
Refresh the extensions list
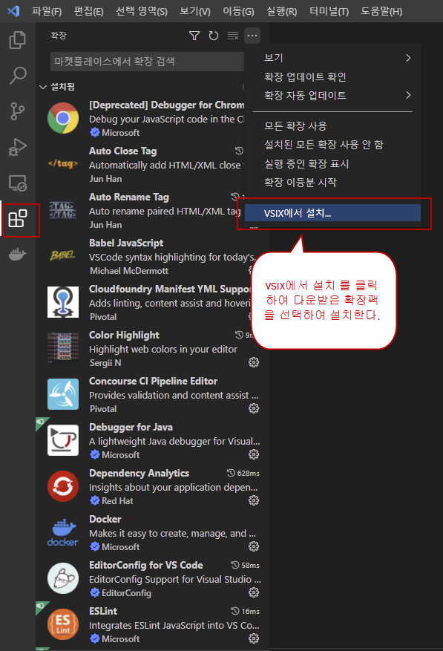(x=214, y=36)
